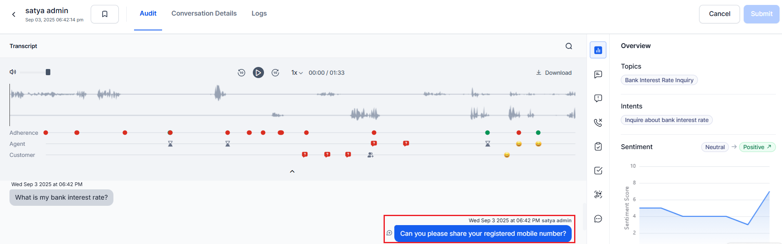Go back using the left arrow
Screen dimensions: 782x244
14,14
